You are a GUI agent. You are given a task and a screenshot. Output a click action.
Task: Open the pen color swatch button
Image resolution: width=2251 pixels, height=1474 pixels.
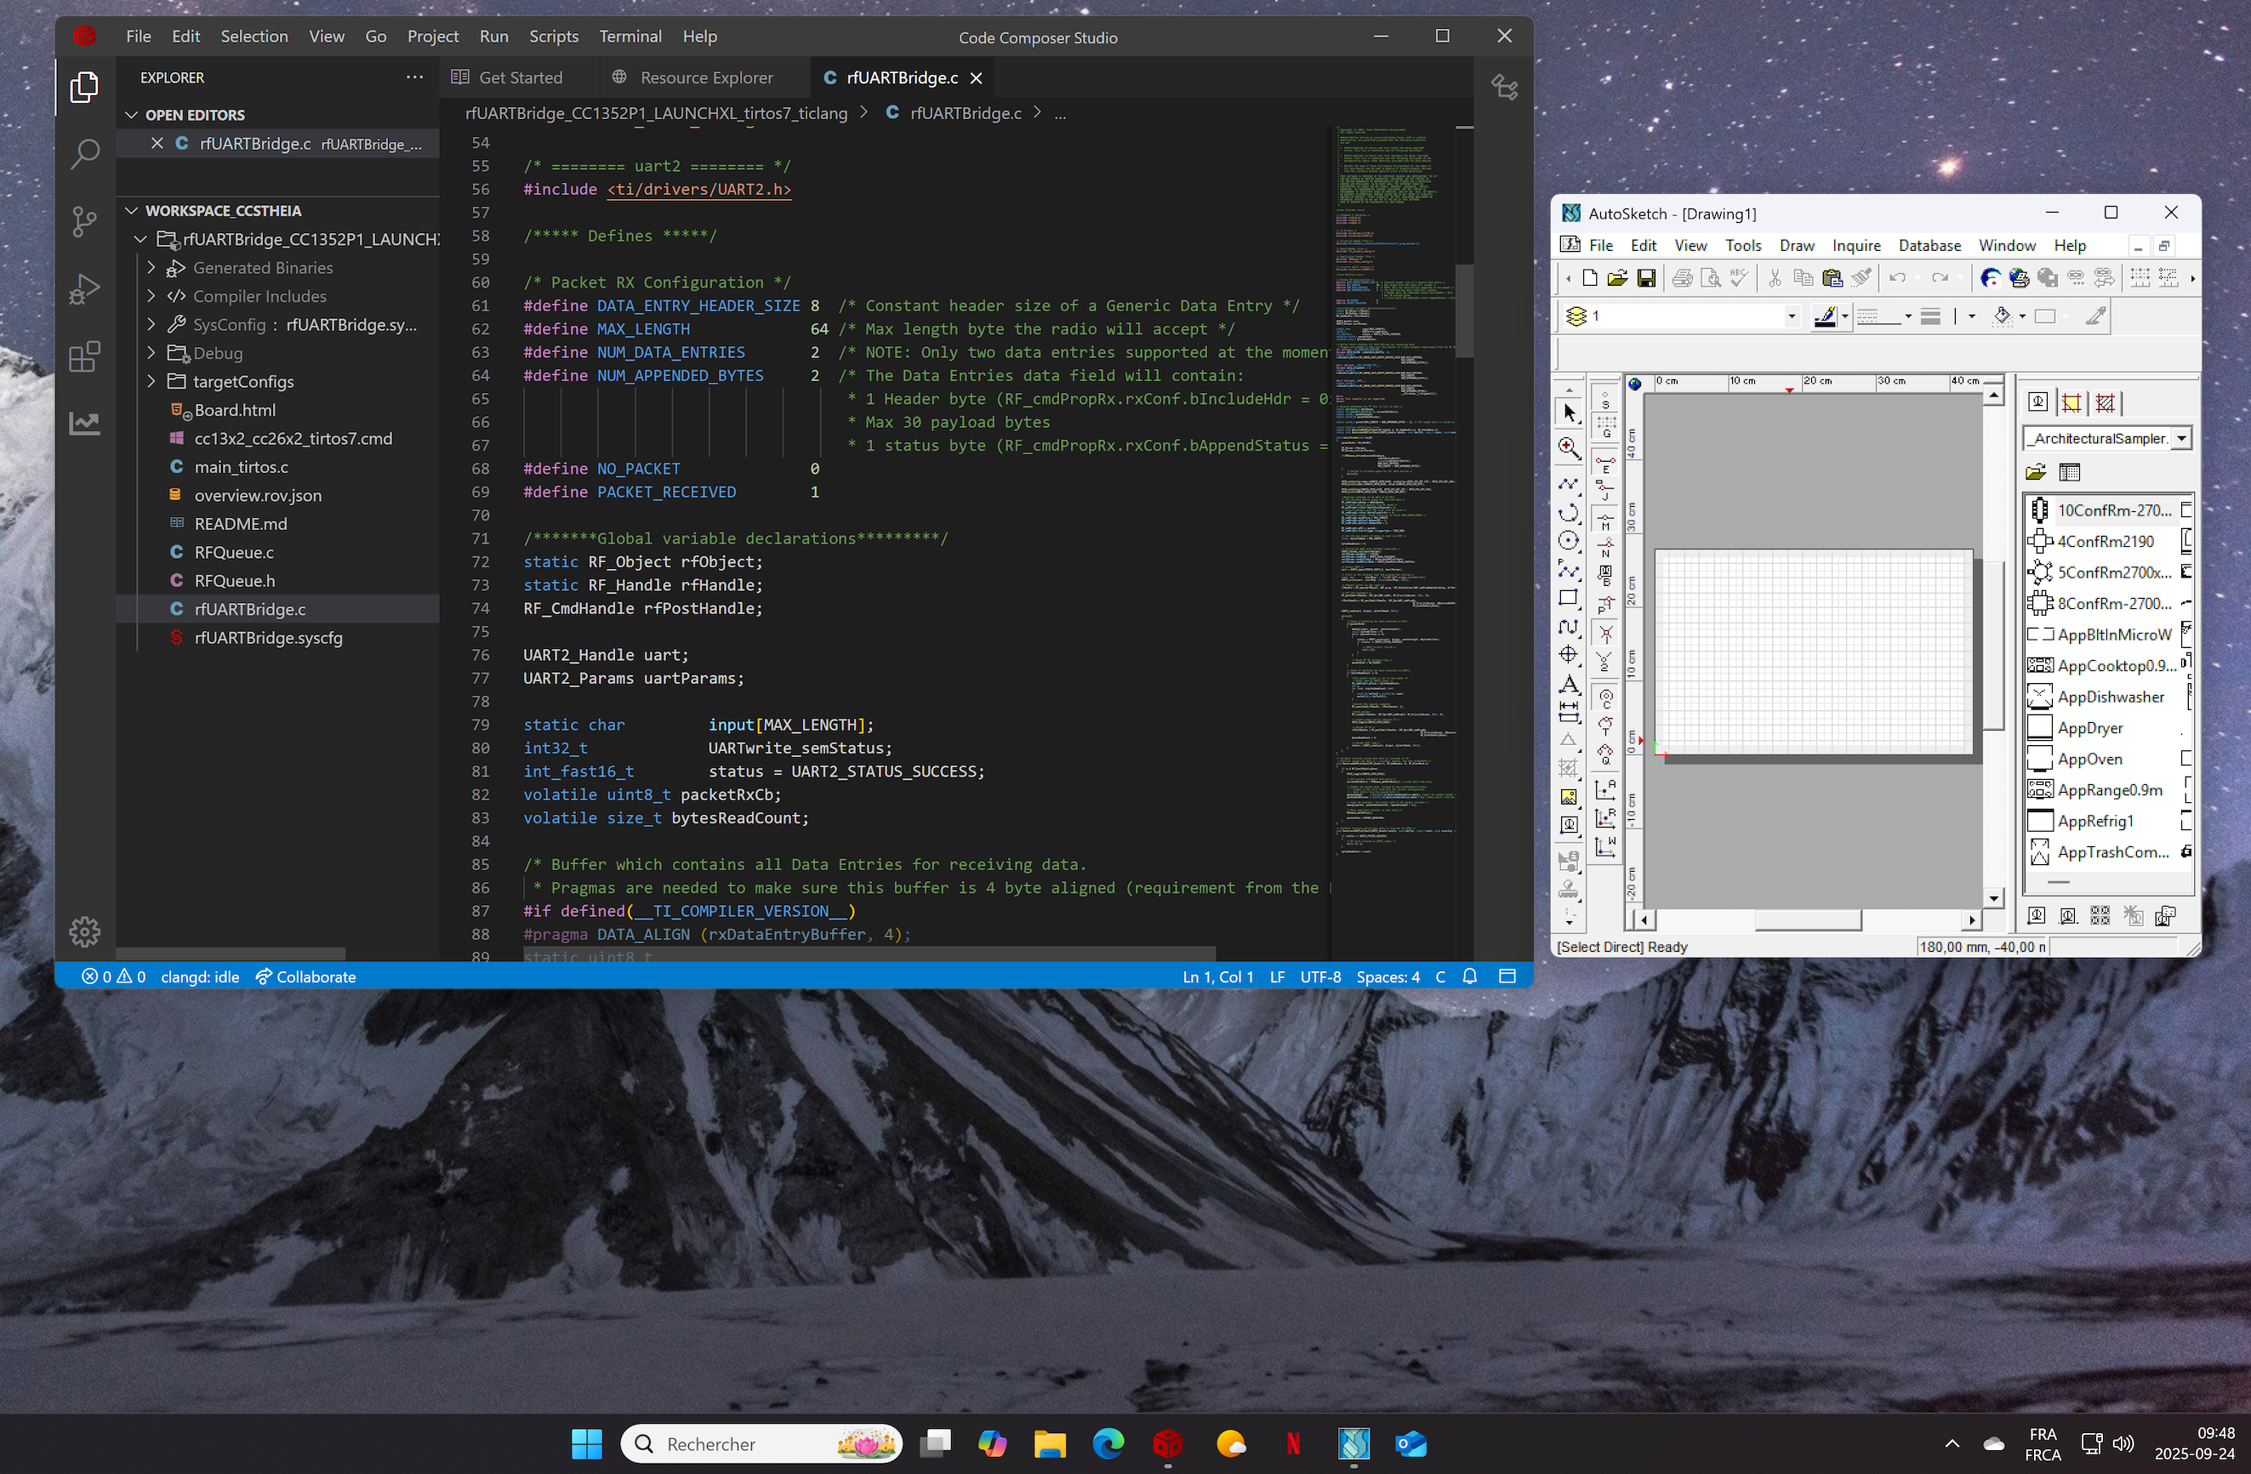[x=1825, y=316]
